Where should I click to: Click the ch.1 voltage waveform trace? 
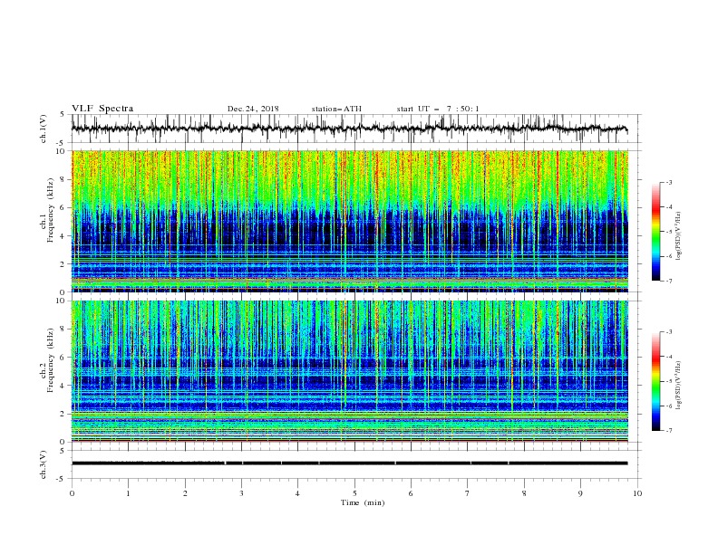349,129
